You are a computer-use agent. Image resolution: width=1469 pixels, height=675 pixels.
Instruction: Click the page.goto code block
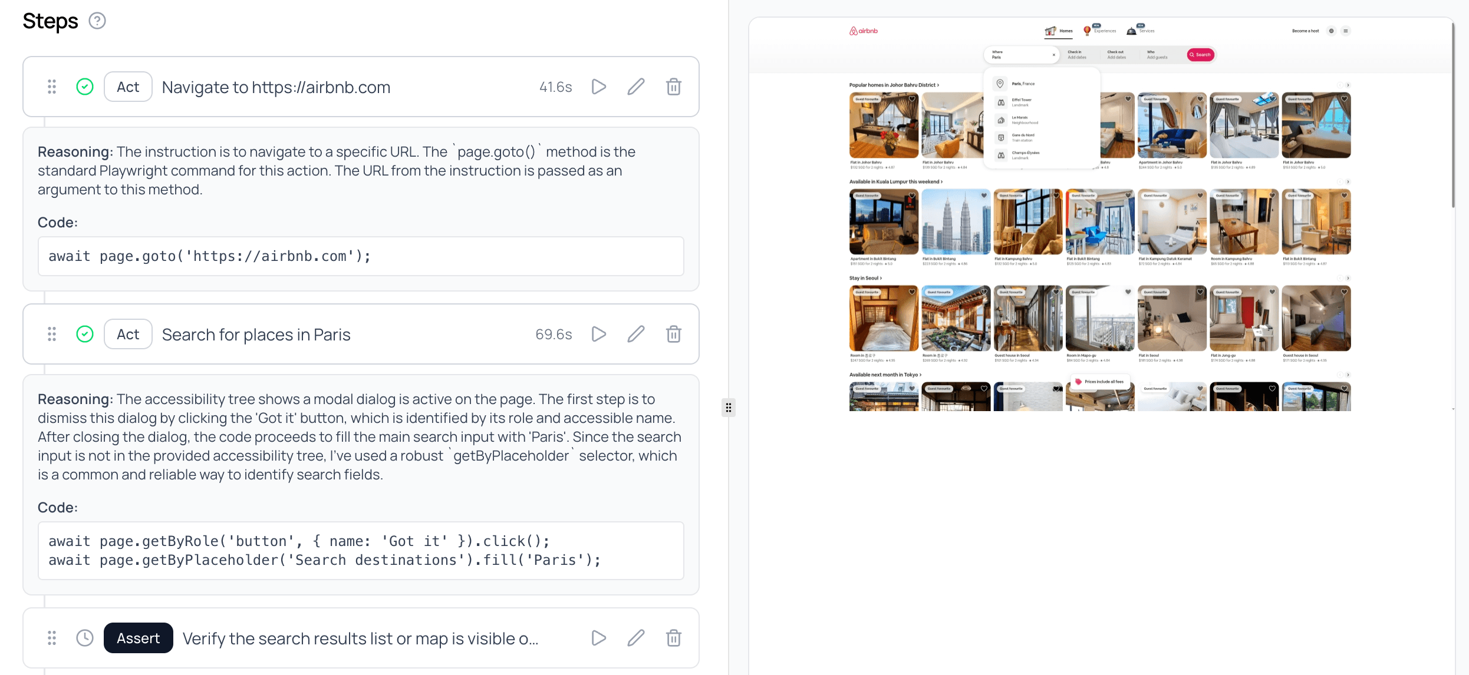(x=361, y=256)
